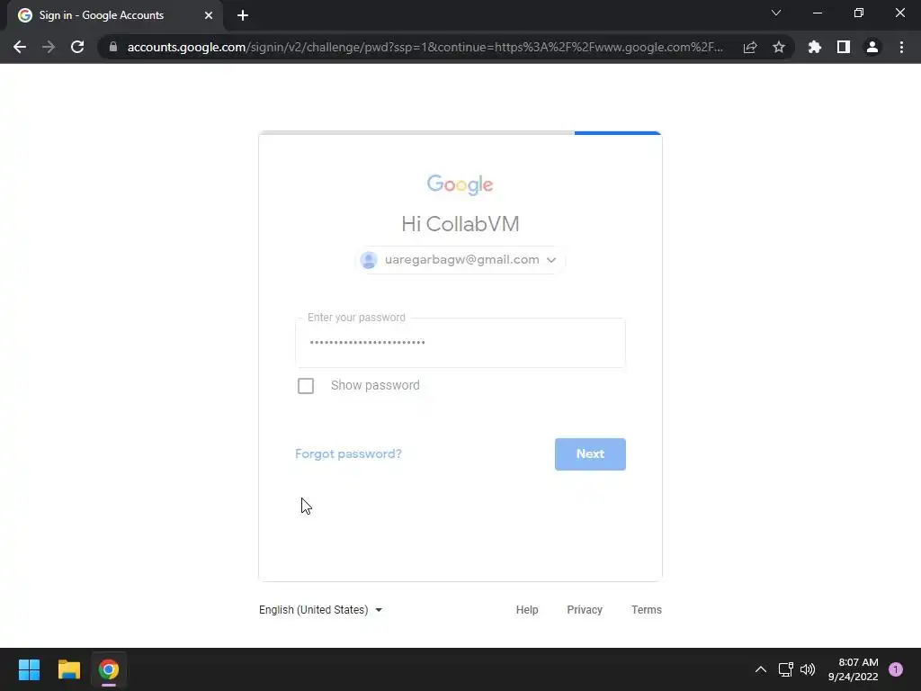Screen dimensions: 921x691
Task: Click the address bar URL
Action: click(x=425, y=47)
